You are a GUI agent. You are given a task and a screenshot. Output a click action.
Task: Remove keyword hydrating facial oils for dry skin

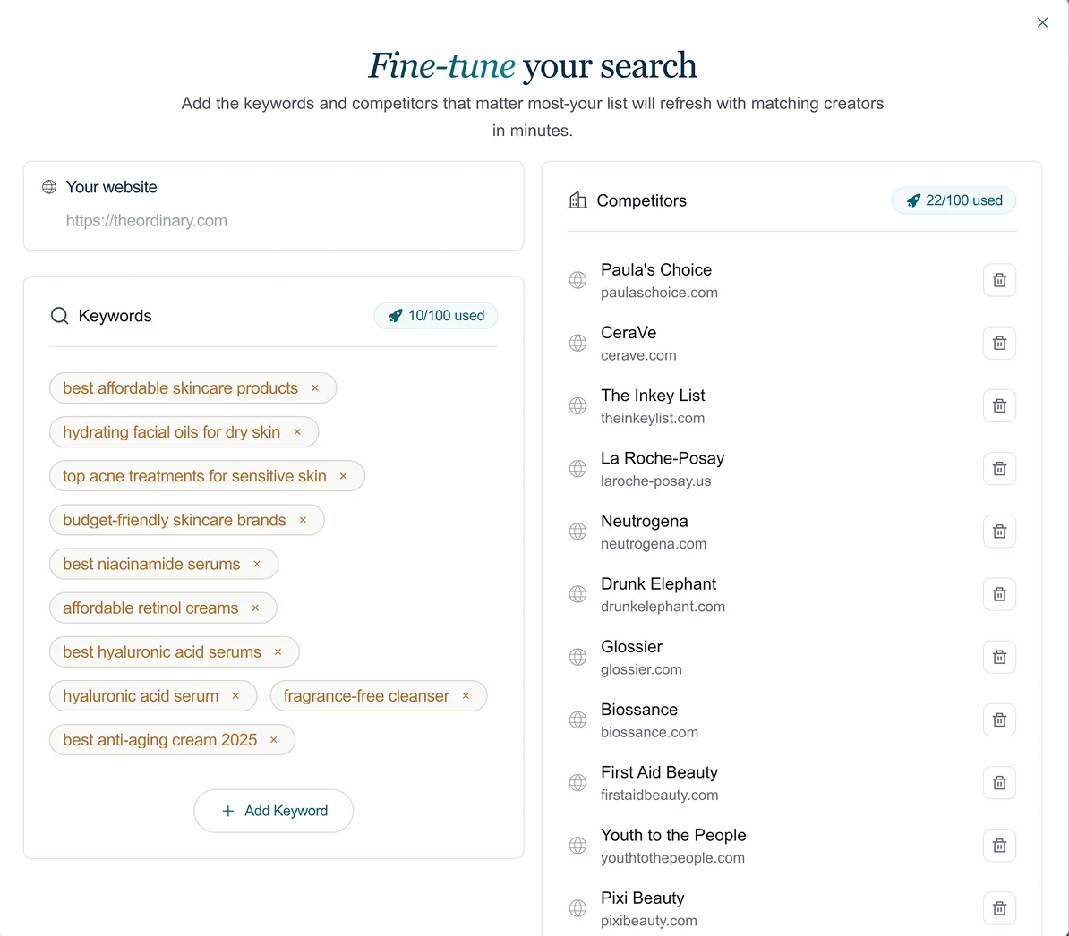click(x=297, y=432)
